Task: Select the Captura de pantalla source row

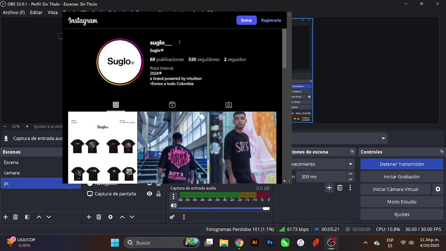Action: [x=124, y=194]
